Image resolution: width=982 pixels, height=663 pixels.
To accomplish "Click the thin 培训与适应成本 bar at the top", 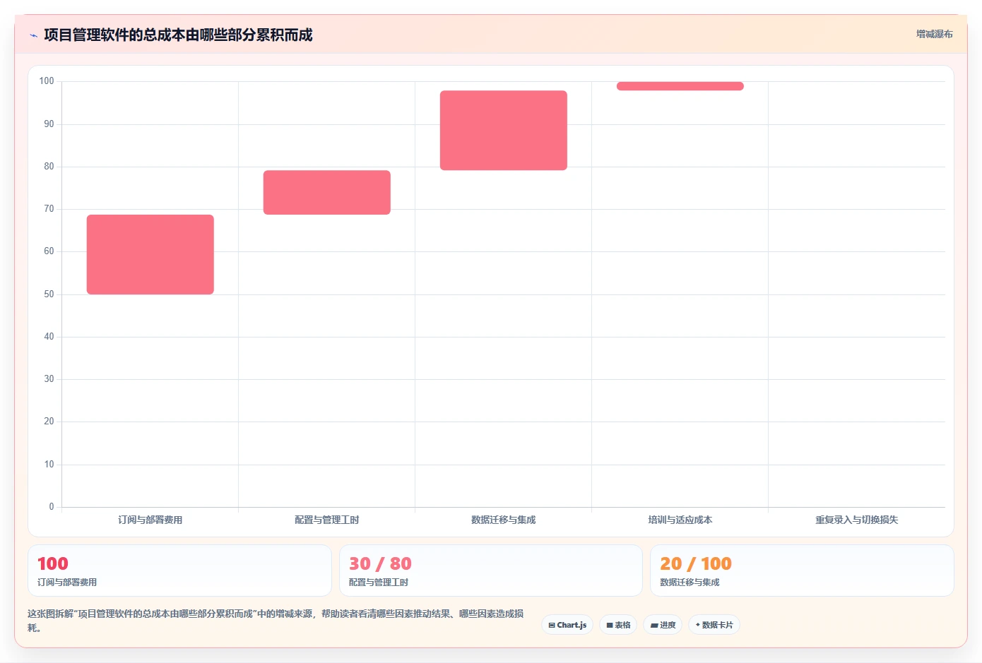I will click(x=680, y=86).
